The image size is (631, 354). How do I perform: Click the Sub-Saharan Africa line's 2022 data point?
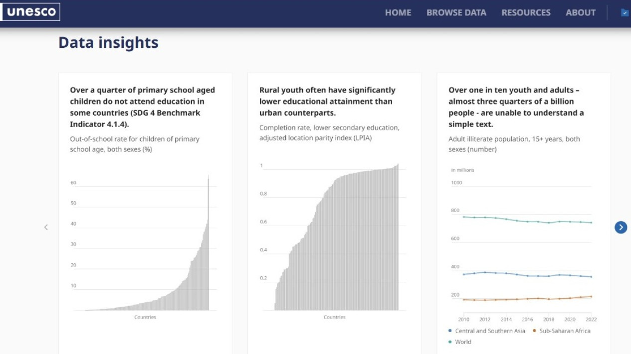pos(591,297)
